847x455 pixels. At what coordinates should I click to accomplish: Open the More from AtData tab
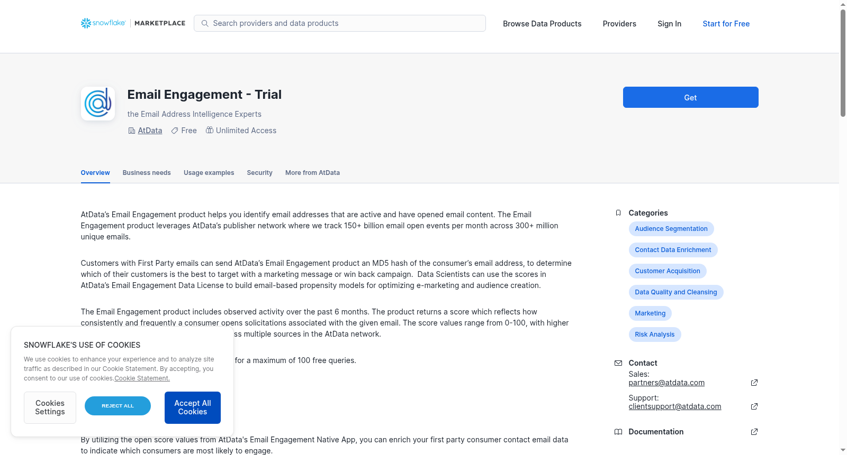click(x=312, y=173)
